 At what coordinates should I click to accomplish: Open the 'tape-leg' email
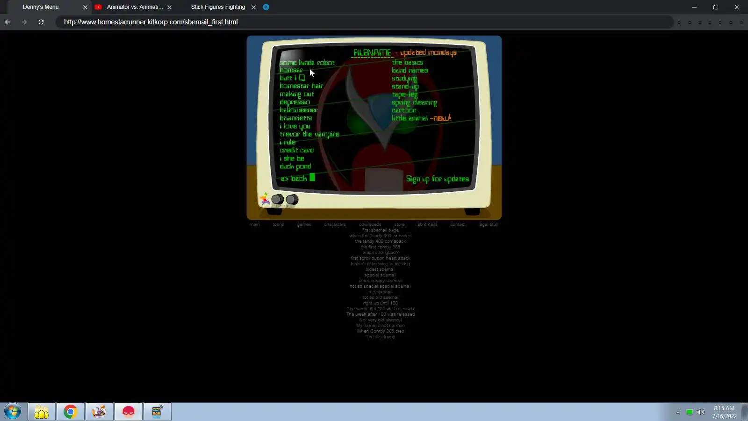click(405, 94)
